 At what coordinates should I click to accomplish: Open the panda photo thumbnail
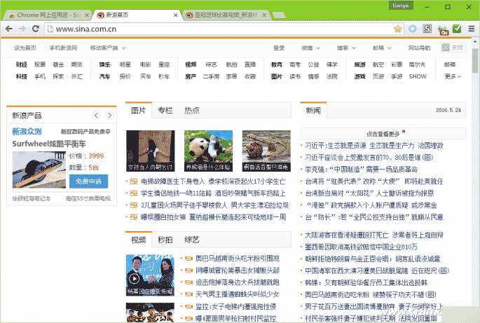[209, 151]
